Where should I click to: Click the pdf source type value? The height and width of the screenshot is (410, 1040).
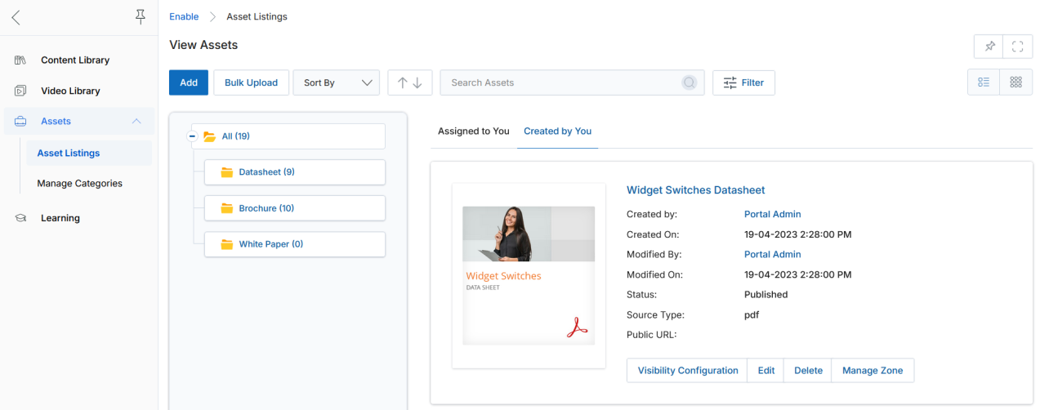(752, 315)
